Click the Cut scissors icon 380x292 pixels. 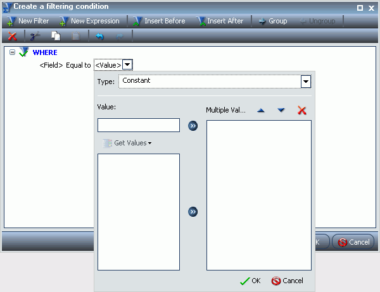point(35,36)
